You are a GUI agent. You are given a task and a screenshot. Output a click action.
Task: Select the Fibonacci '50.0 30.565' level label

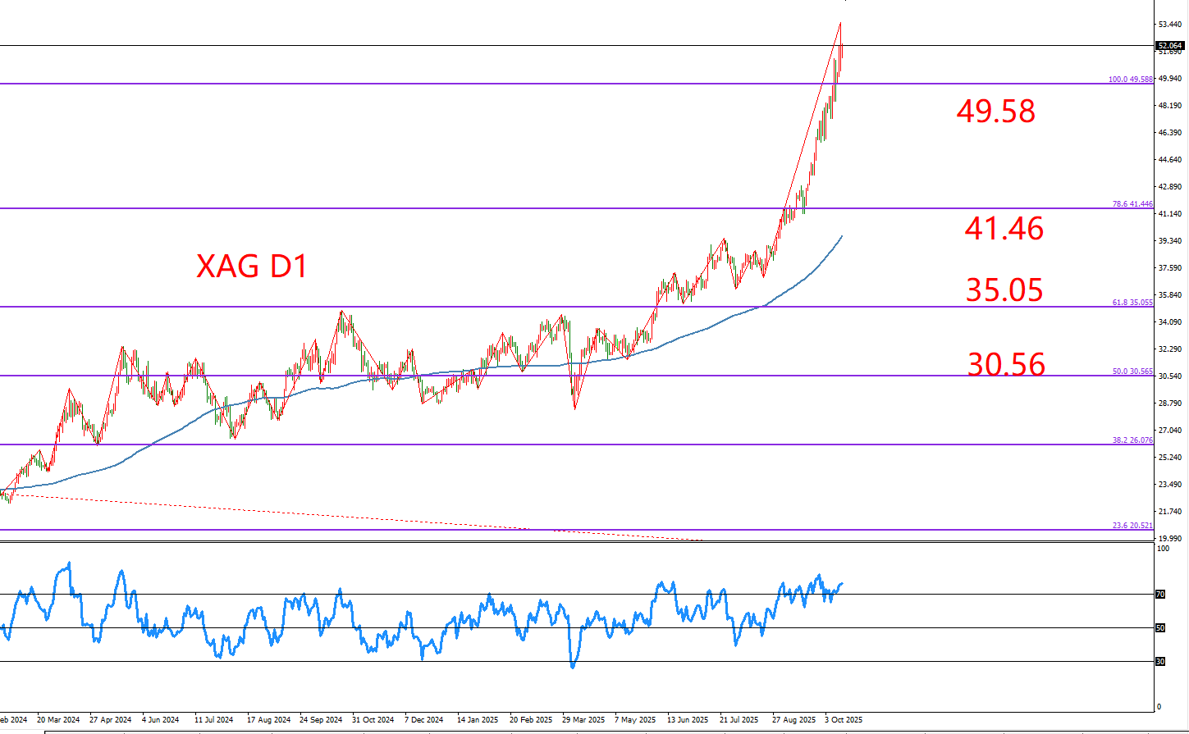[x=1132, y=372]
